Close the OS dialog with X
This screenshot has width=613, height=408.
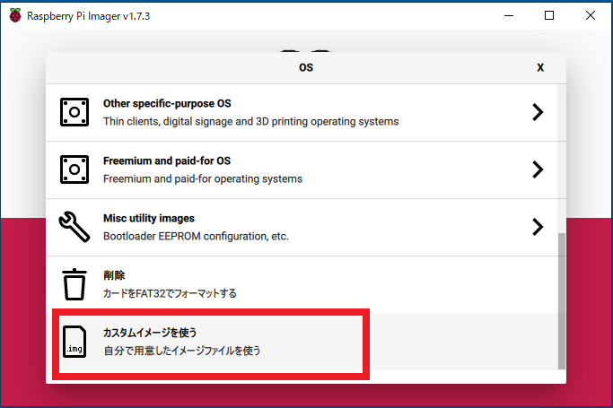[x=540, y=67]
